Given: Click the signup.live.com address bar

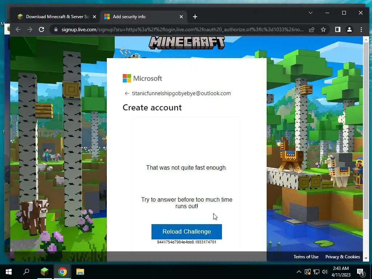Looking at the screenshot, I should click(x=182, y=29).
